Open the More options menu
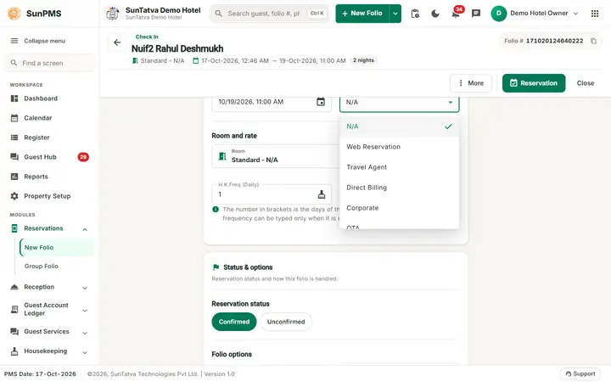 click(x=471, y=83)
